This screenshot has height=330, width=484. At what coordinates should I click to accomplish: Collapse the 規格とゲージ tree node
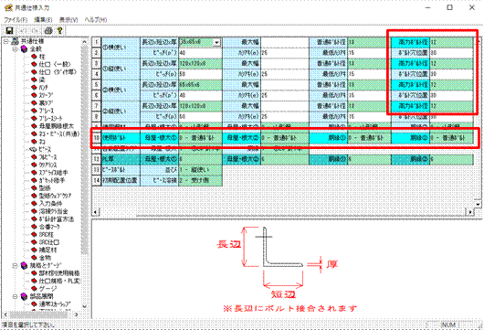pos(15,265)
